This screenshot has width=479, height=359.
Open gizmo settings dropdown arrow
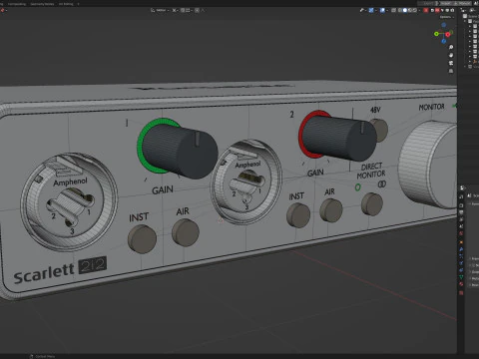tap(376, 10)
